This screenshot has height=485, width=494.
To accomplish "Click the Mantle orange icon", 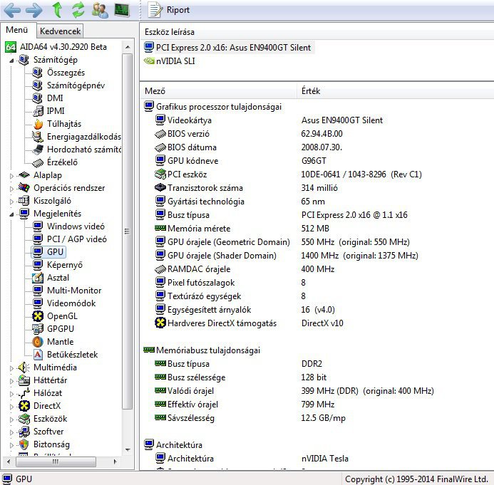I will (x=38, y=342).
